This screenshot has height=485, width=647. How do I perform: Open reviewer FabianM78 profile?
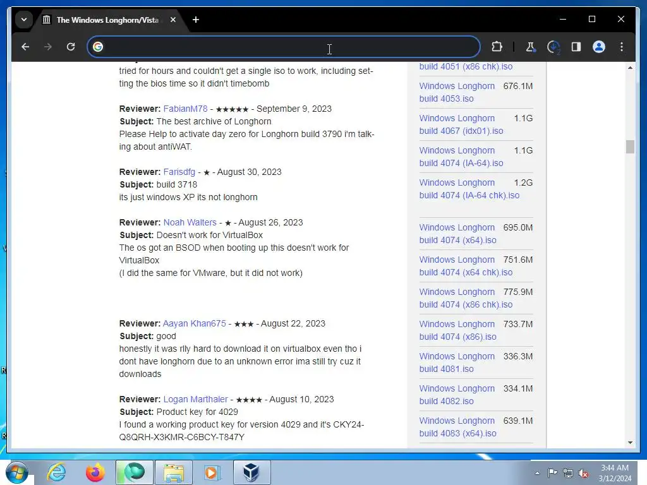tap(185, 109)
